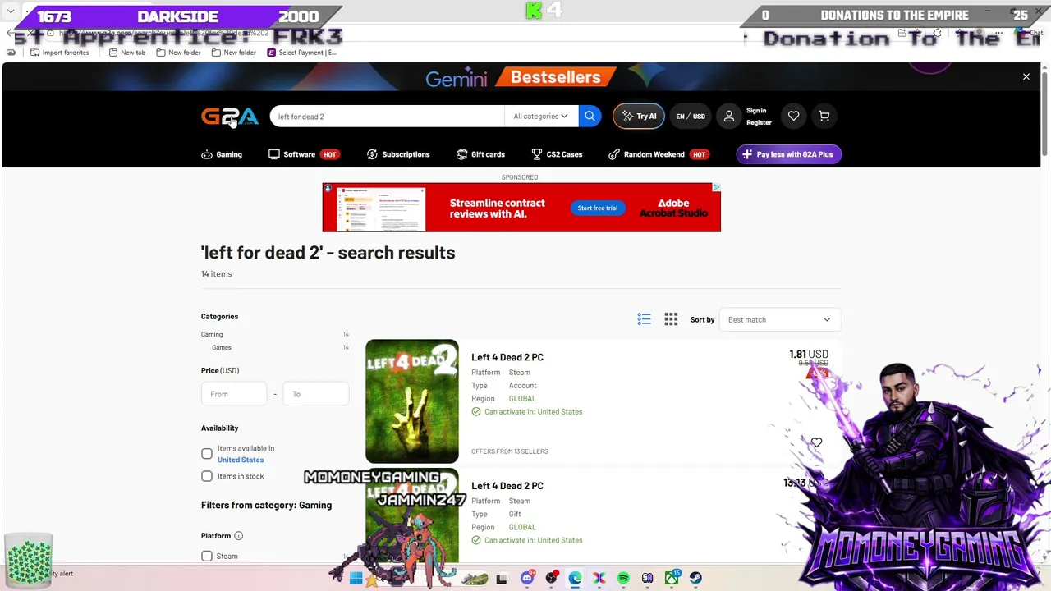
Task: Open Microsoft Edge from the taskbar
Action: (x=575, y=578)
